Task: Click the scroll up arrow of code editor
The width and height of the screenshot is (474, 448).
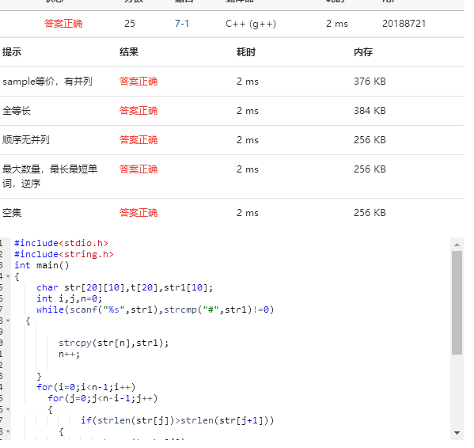Action: click(457, 245)
